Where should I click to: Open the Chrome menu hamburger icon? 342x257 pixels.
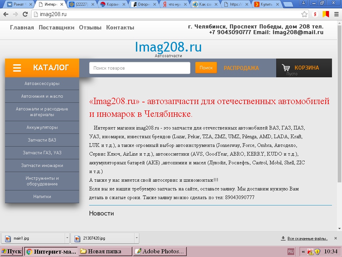[337, 14]
